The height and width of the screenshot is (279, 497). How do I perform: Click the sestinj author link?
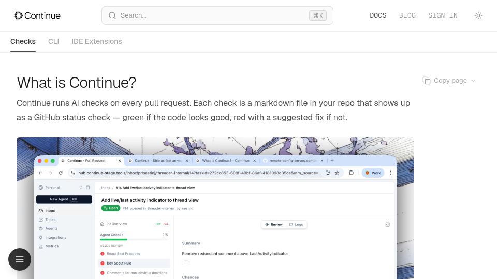pos(187,208)
